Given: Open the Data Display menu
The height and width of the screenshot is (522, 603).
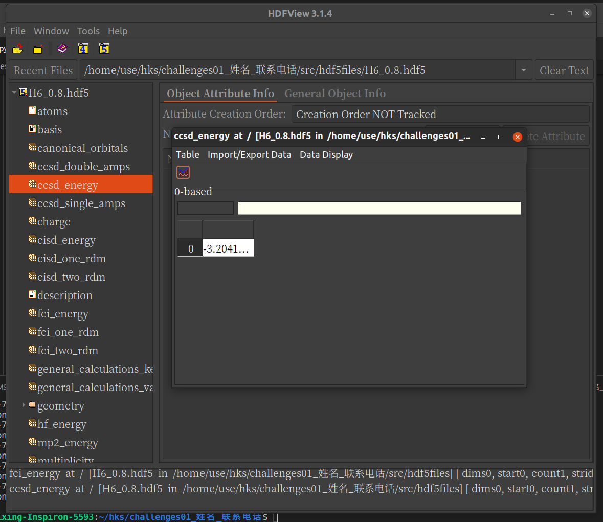Looking at the screenshot, I should tap(326, 155).
